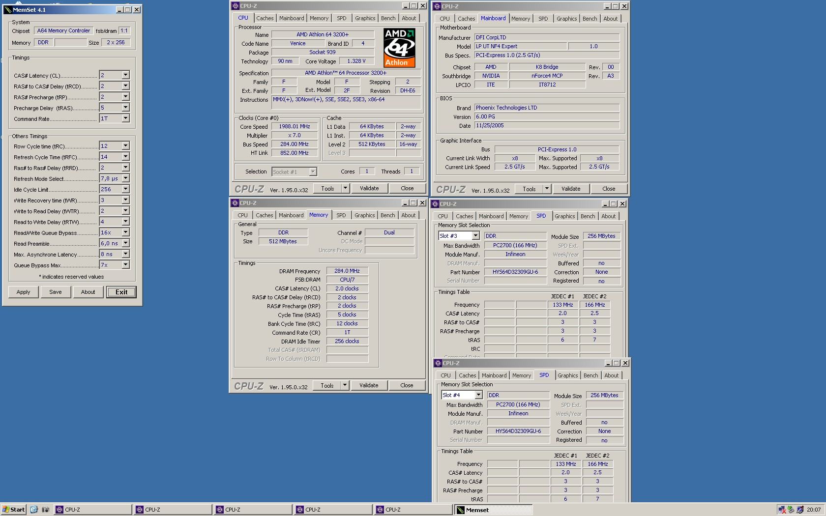Click Tools button in CPU-Z CPU window
Screen dimensions: 826x516
pyautogui.click(x=327, y=188)
